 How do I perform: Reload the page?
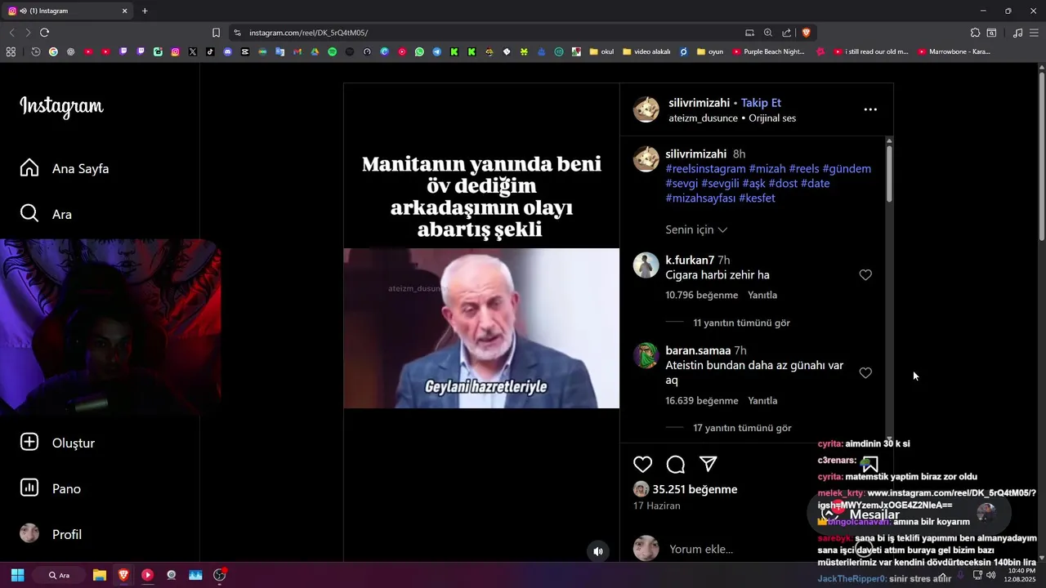44,33
